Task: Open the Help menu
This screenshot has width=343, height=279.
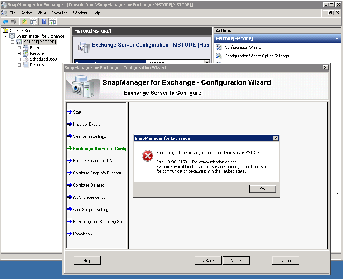Action: tap(96, 13)
